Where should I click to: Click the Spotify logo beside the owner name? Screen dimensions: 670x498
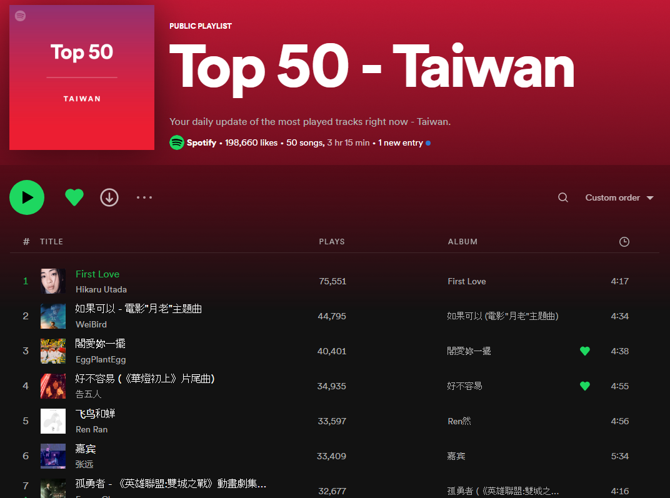pyautogui.click(x=177, y=142)
